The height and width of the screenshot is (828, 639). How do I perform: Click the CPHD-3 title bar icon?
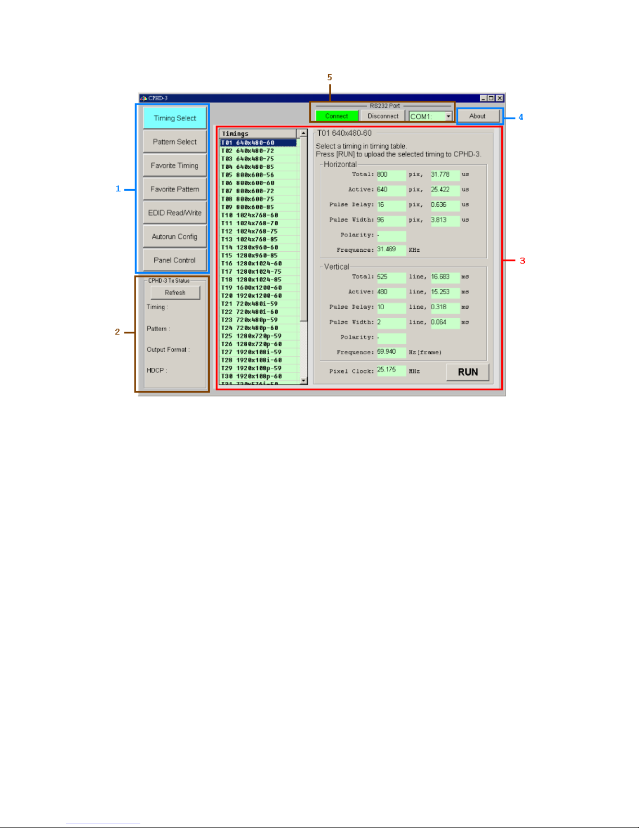coord(143,98)
